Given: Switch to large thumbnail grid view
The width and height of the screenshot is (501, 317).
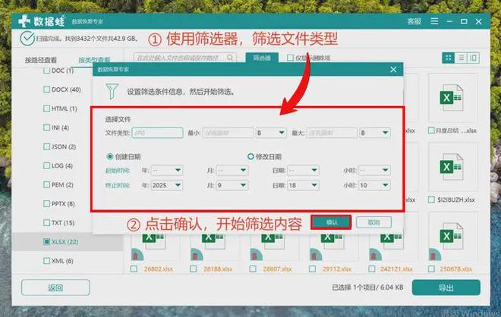Looking at the screenshot, I should pyautogui.click(x=449, y=58).
